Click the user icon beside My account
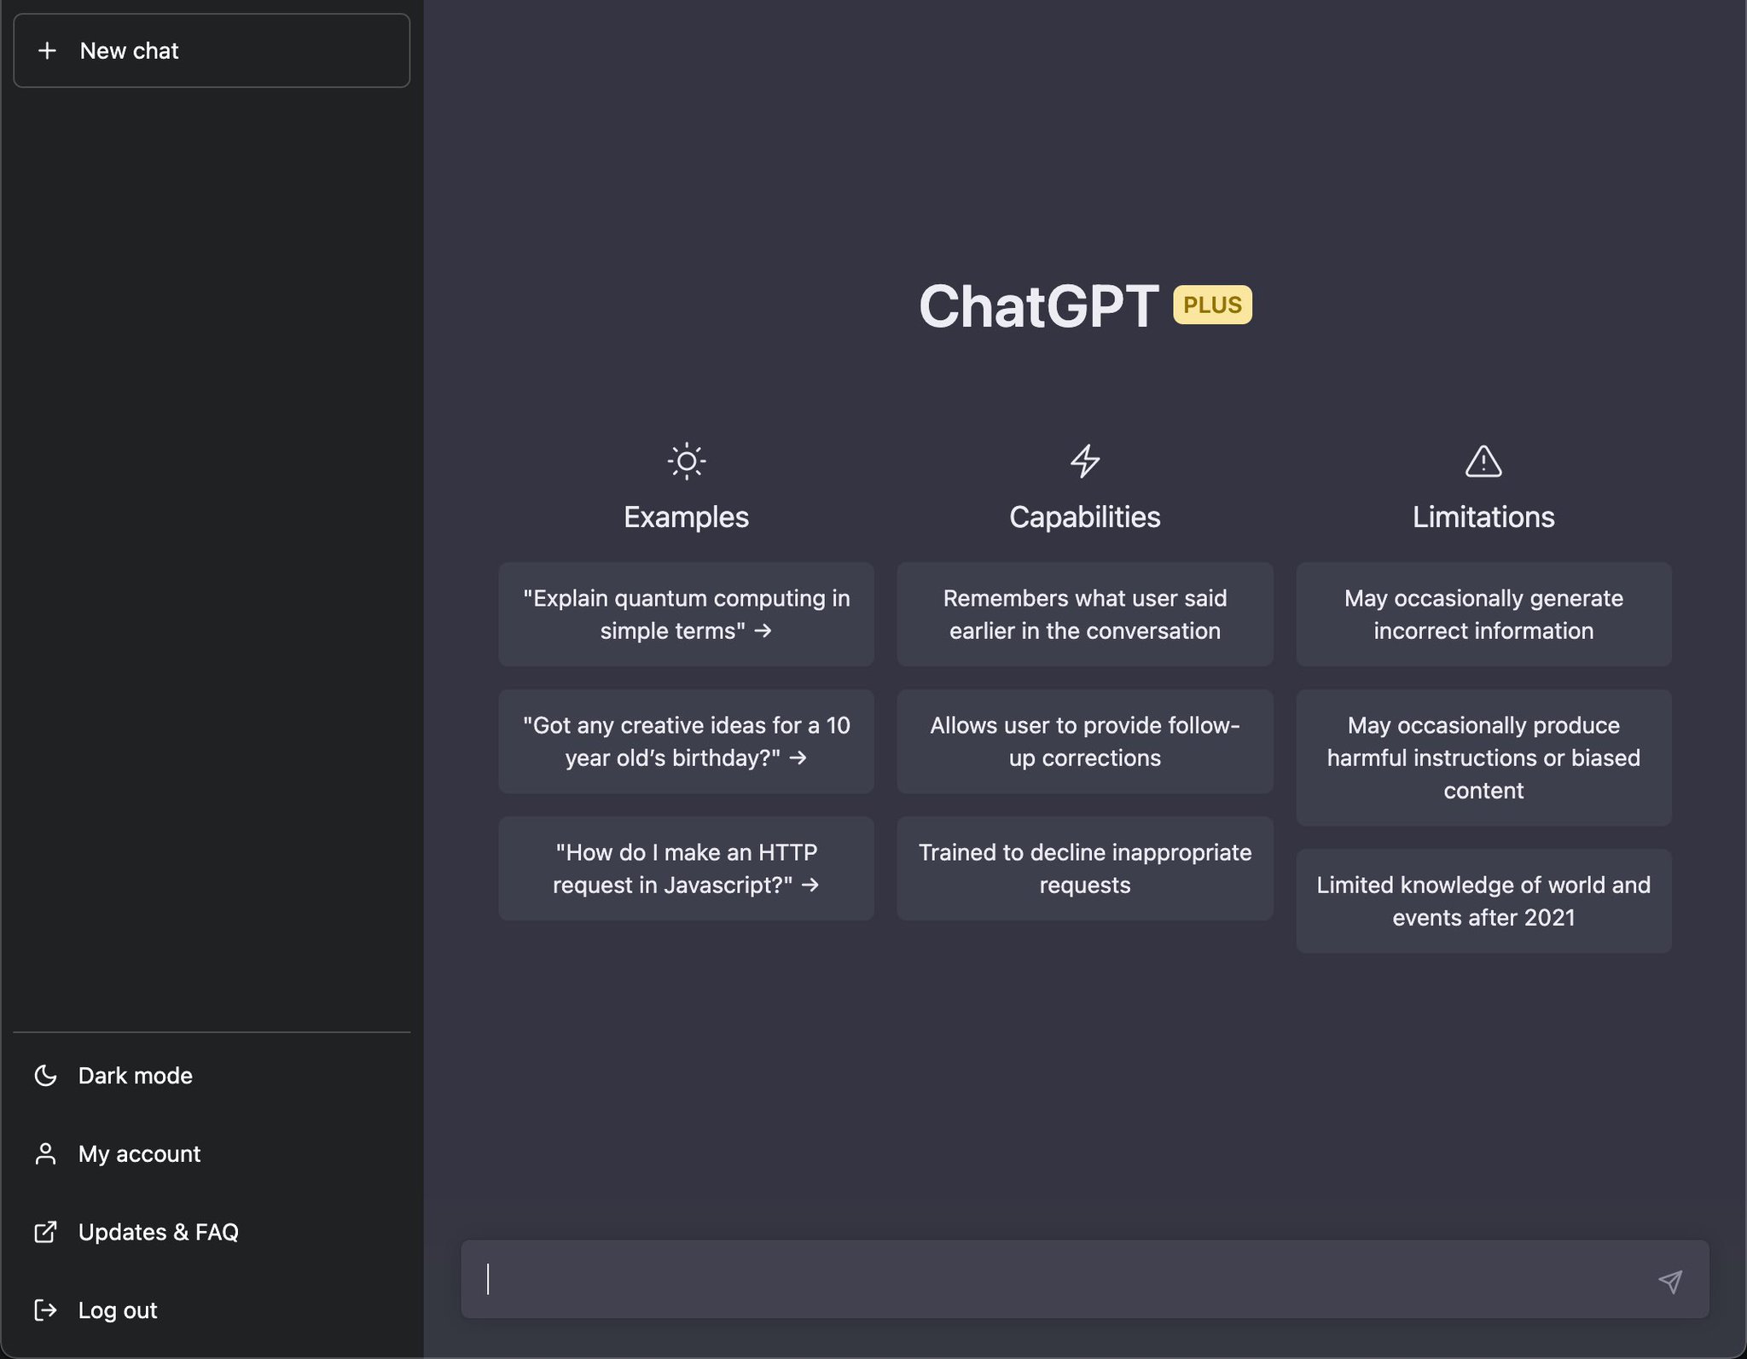Viewport: 1747px width, 1359px height. (x=45, y=1153)
